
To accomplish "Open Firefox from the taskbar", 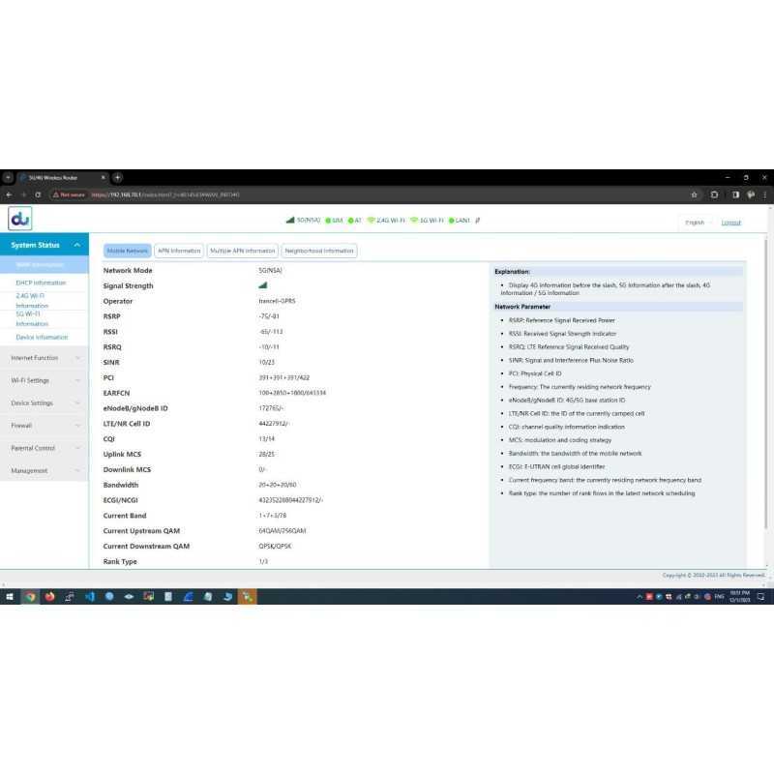I will [x=50, y=597].
